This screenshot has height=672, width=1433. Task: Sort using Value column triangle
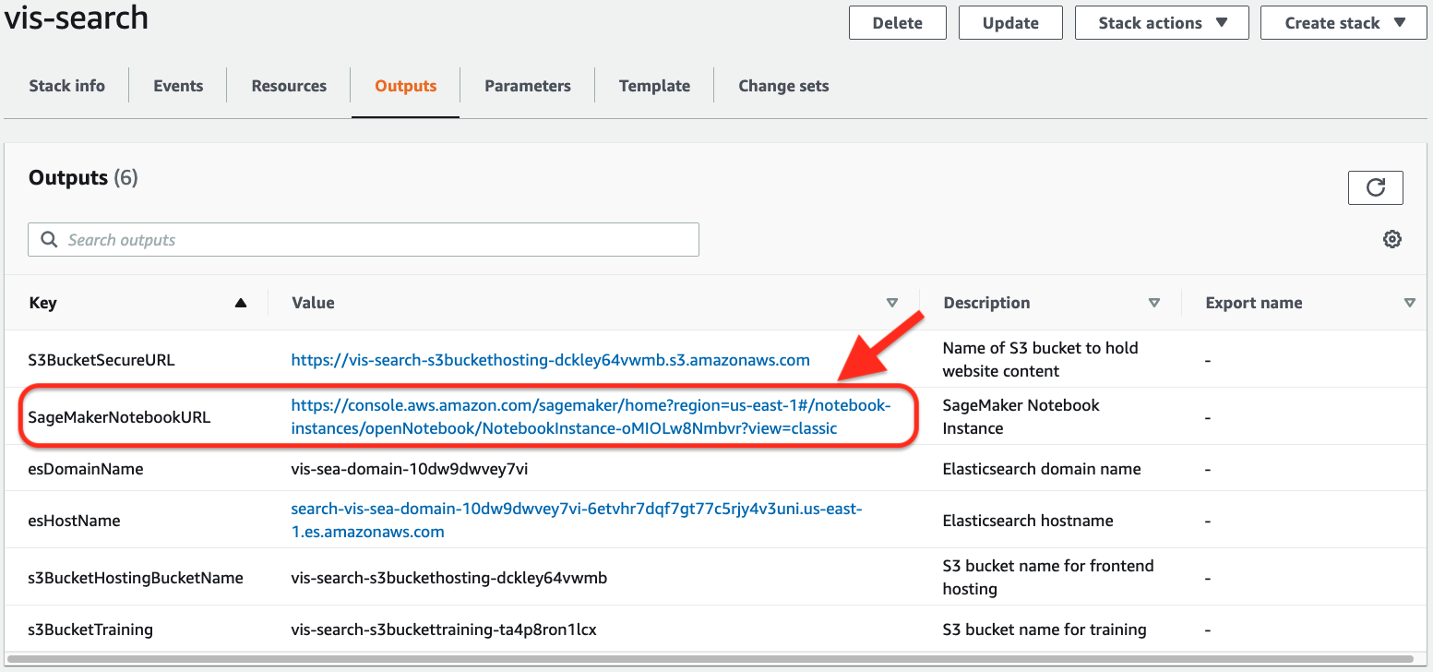pyautogui.click(x=891, y=303)
